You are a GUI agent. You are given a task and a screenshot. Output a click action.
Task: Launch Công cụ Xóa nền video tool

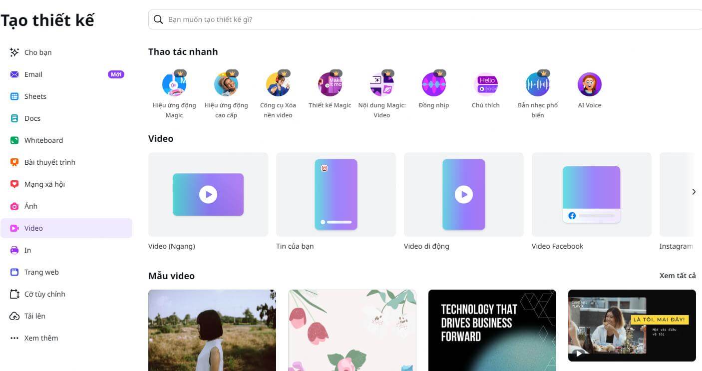click(278, 84)
